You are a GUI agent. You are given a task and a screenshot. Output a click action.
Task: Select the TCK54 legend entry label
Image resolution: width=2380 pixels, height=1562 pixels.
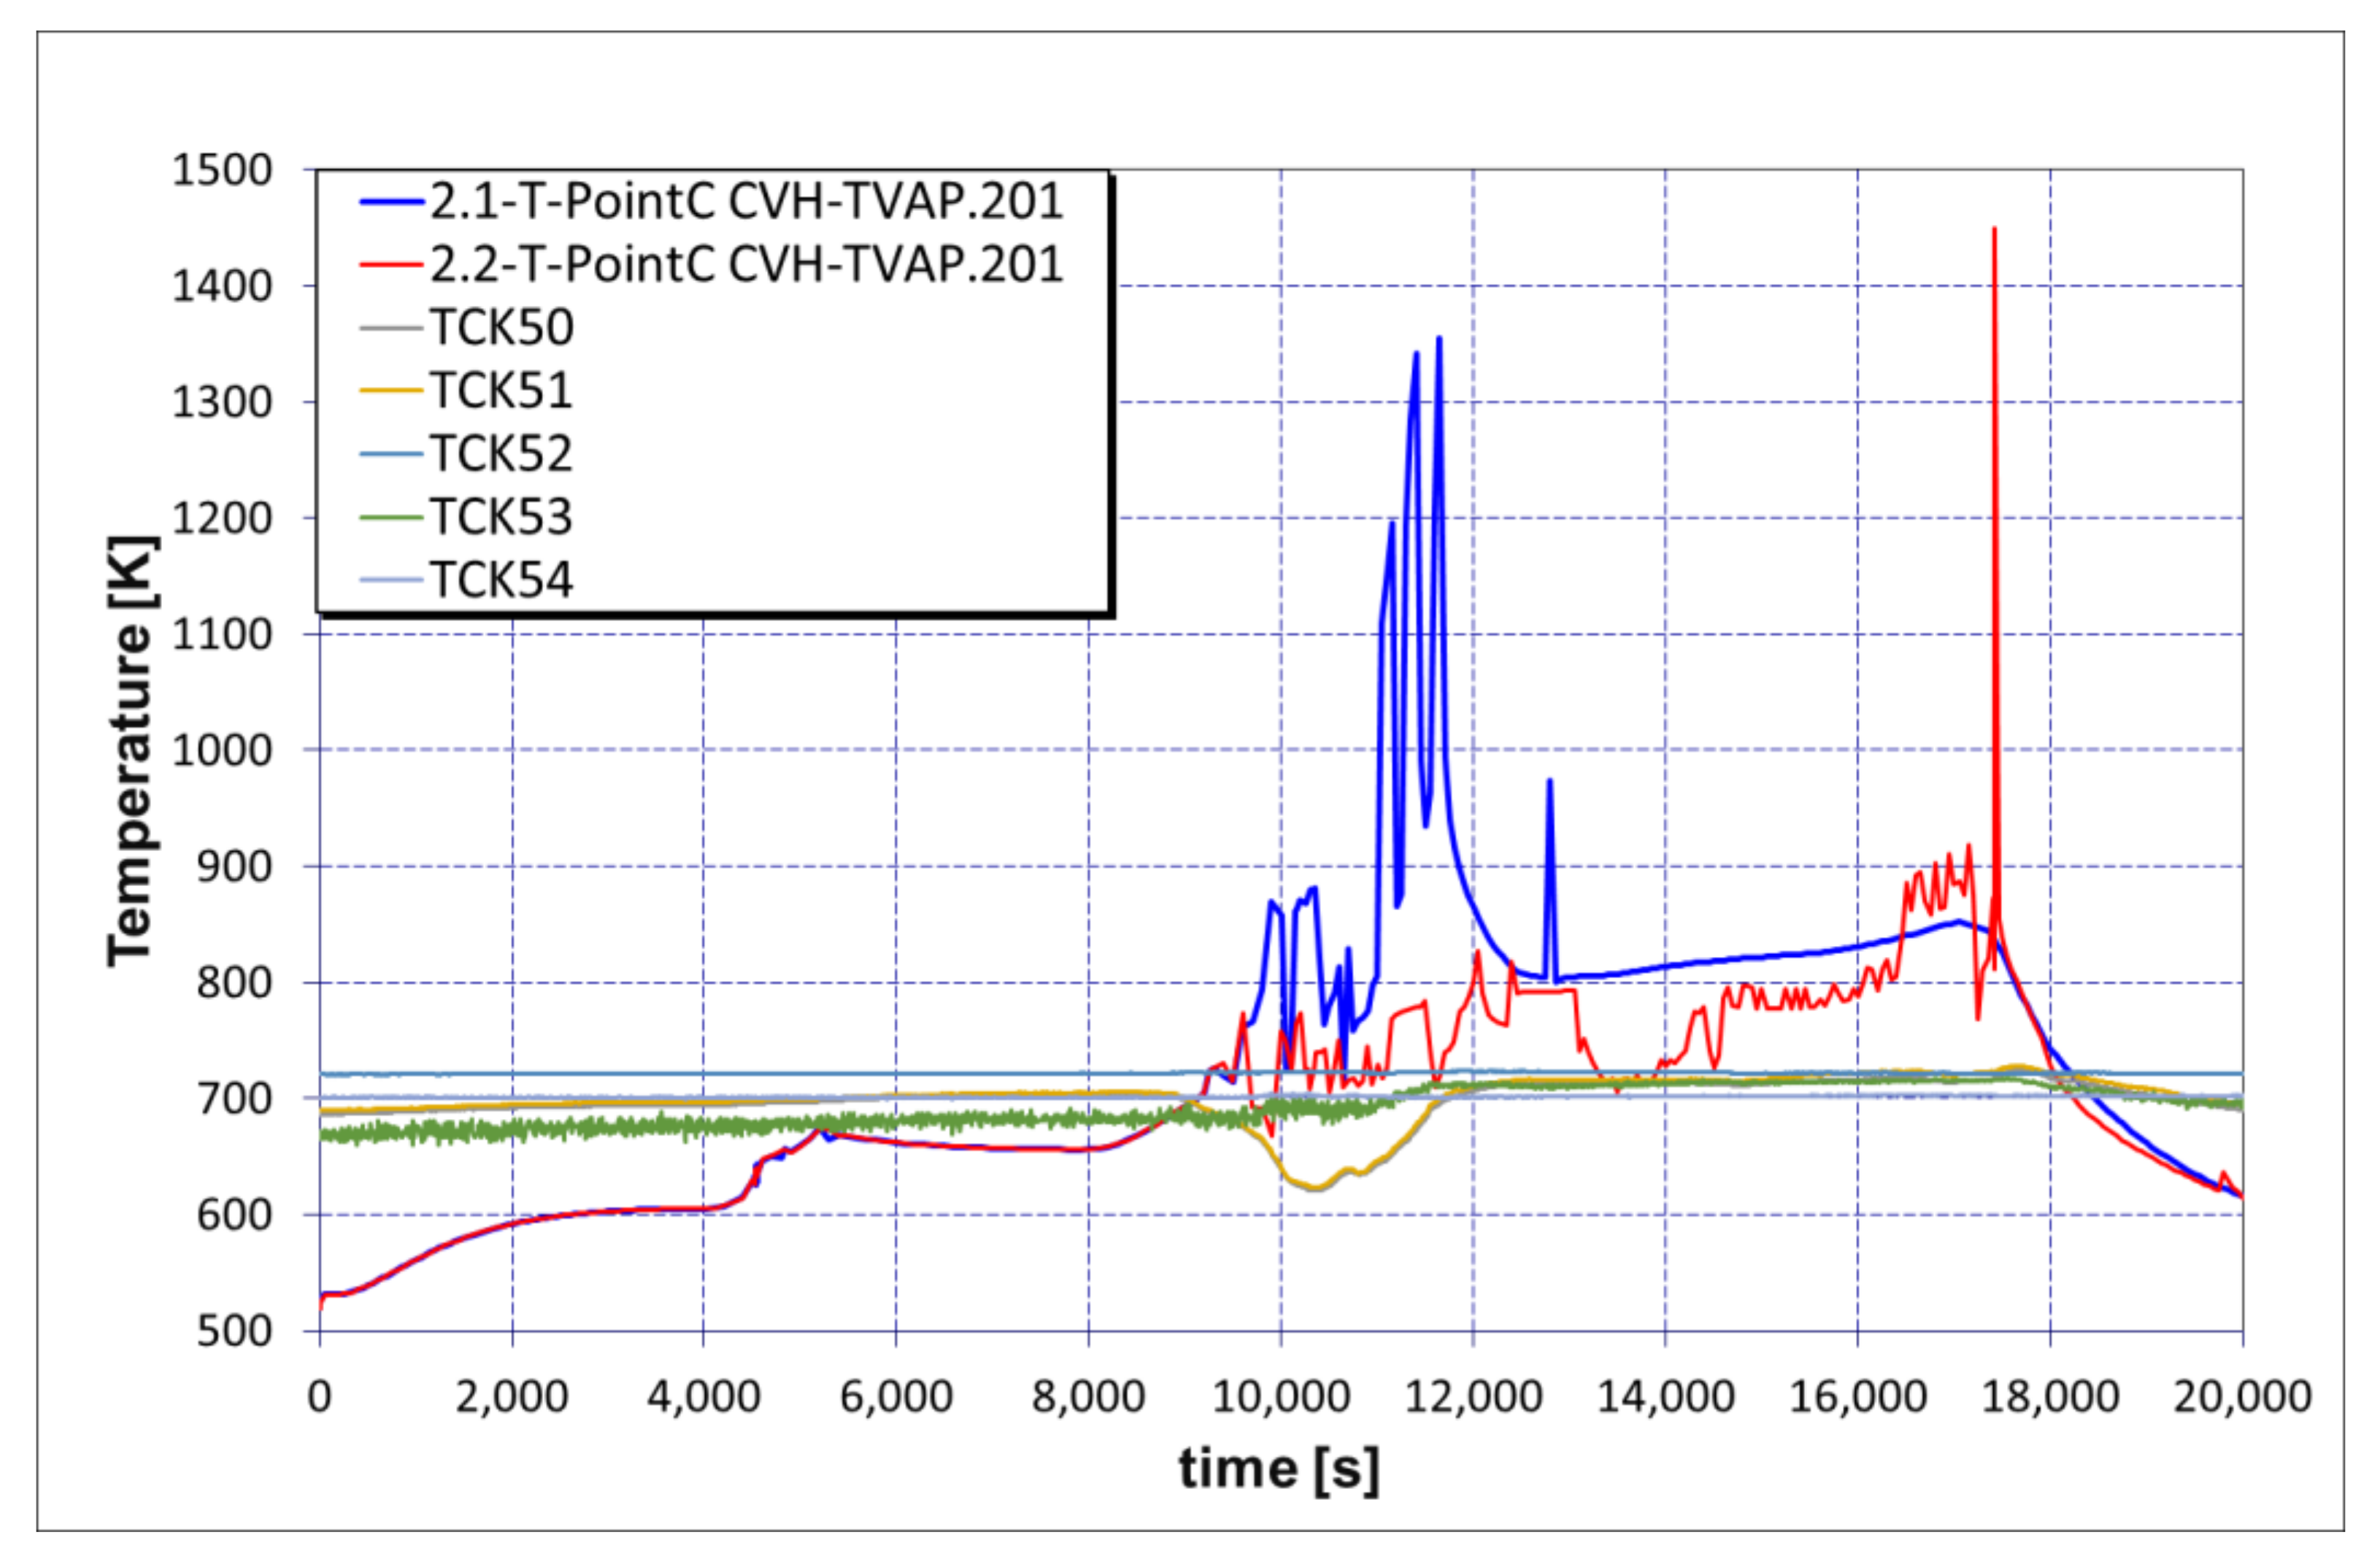tap(501, 580)
